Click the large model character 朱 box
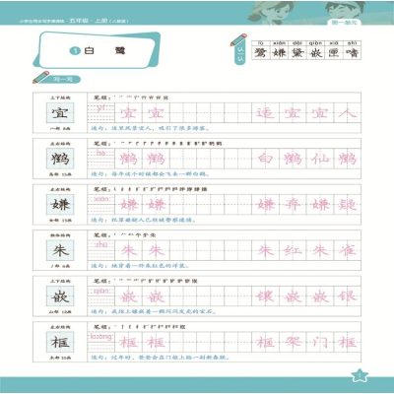Image resolution: width=394 pixels, height=394 pixels. 60,250
